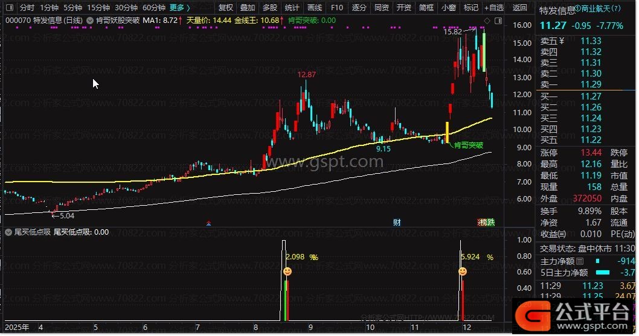This screenshot has height=336, width=639.
Task: Expand the 更多 timeframe options
Action: click(179, 8)
